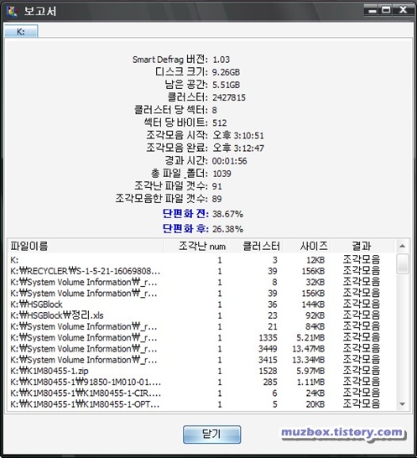This screenshot has width=417, height=458.
Task: Click the 5.21MB size cell
Action: tap(310, 338)
